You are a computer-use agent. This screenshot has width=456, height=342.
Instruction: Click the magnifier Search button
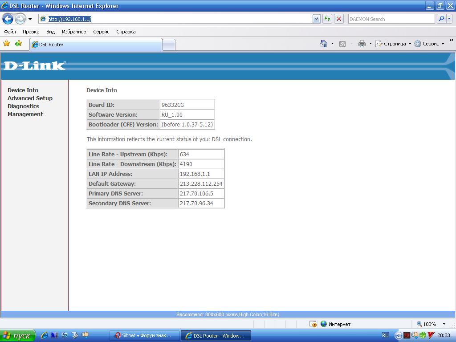coord(441,19)
